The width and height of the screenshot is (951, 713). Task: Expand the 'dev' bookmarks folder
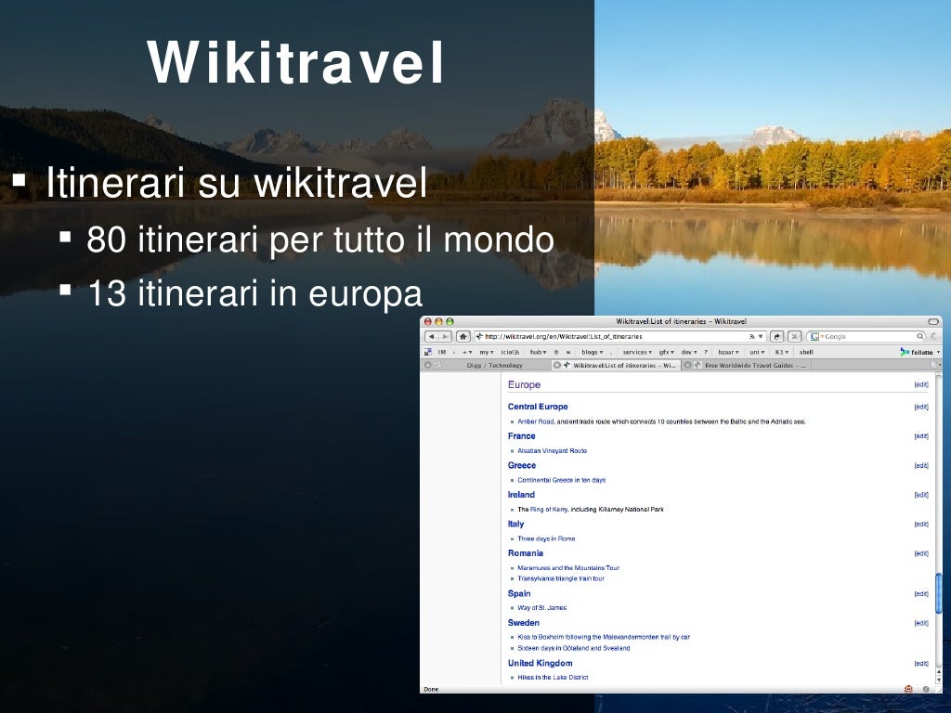[688, 352]
